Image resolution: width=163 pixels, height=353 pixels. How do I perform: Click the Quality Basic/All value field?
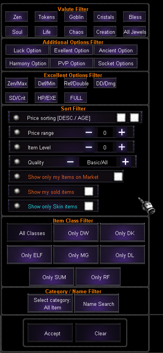click(x=97, y=162)
